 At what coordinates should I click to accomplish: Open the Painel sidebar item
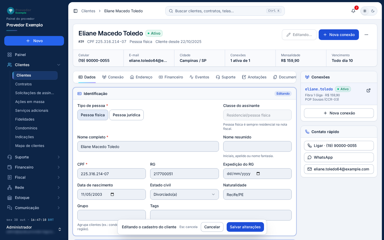(34, 55)
